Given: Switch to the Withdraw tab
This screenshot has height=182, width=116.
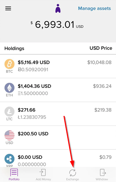Looking at the screenshot, I should point(102,175).
